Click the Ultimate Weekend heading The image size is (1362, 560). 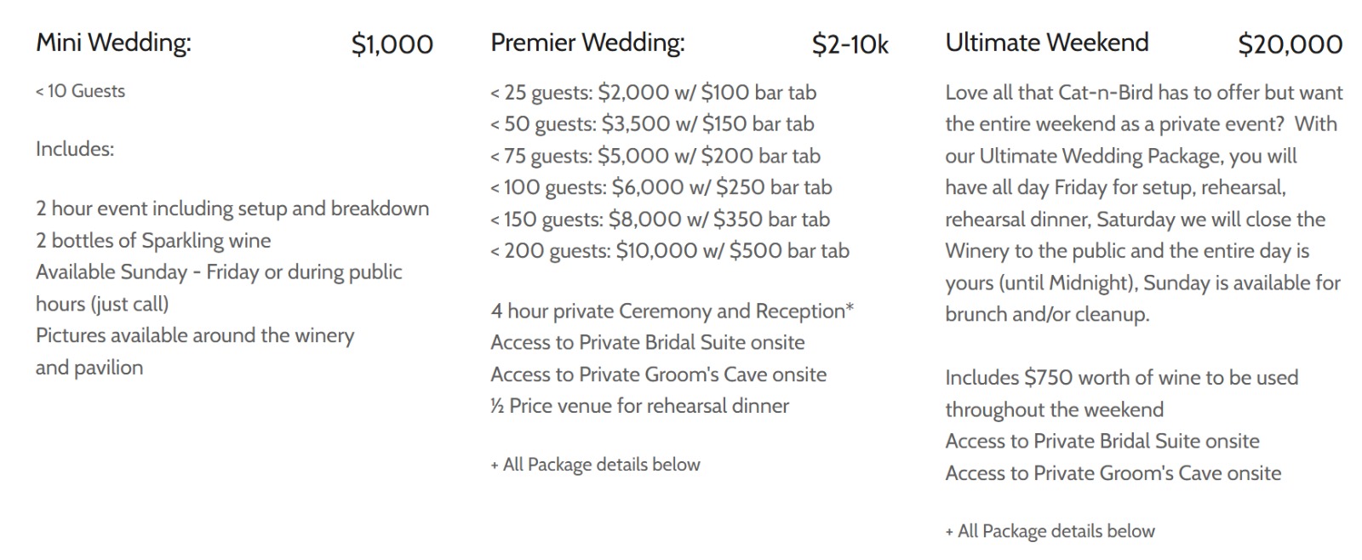(1046, 43)
